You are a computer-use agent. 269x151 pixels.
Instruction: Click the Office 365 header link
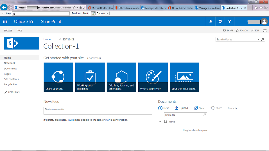click(23, 21)
